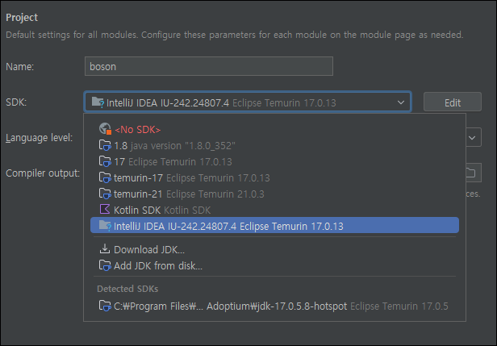Click the JDK icon beside 17 entry
497x346 pixels.
105,161
